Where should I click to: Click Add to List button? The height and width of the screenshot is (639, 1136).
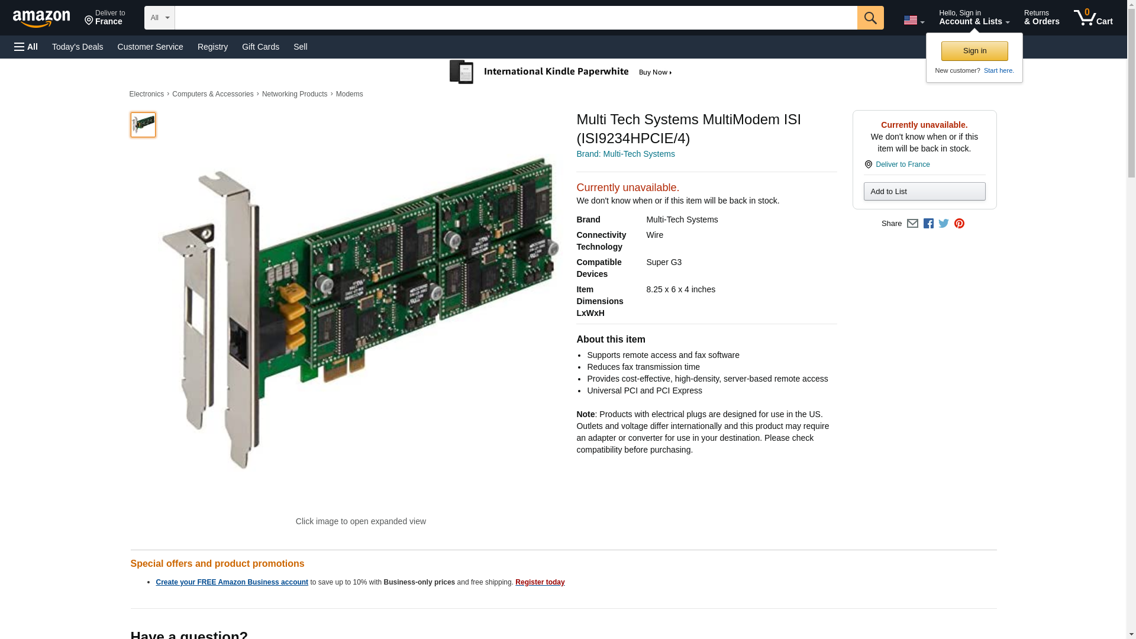tap(924, 192)
